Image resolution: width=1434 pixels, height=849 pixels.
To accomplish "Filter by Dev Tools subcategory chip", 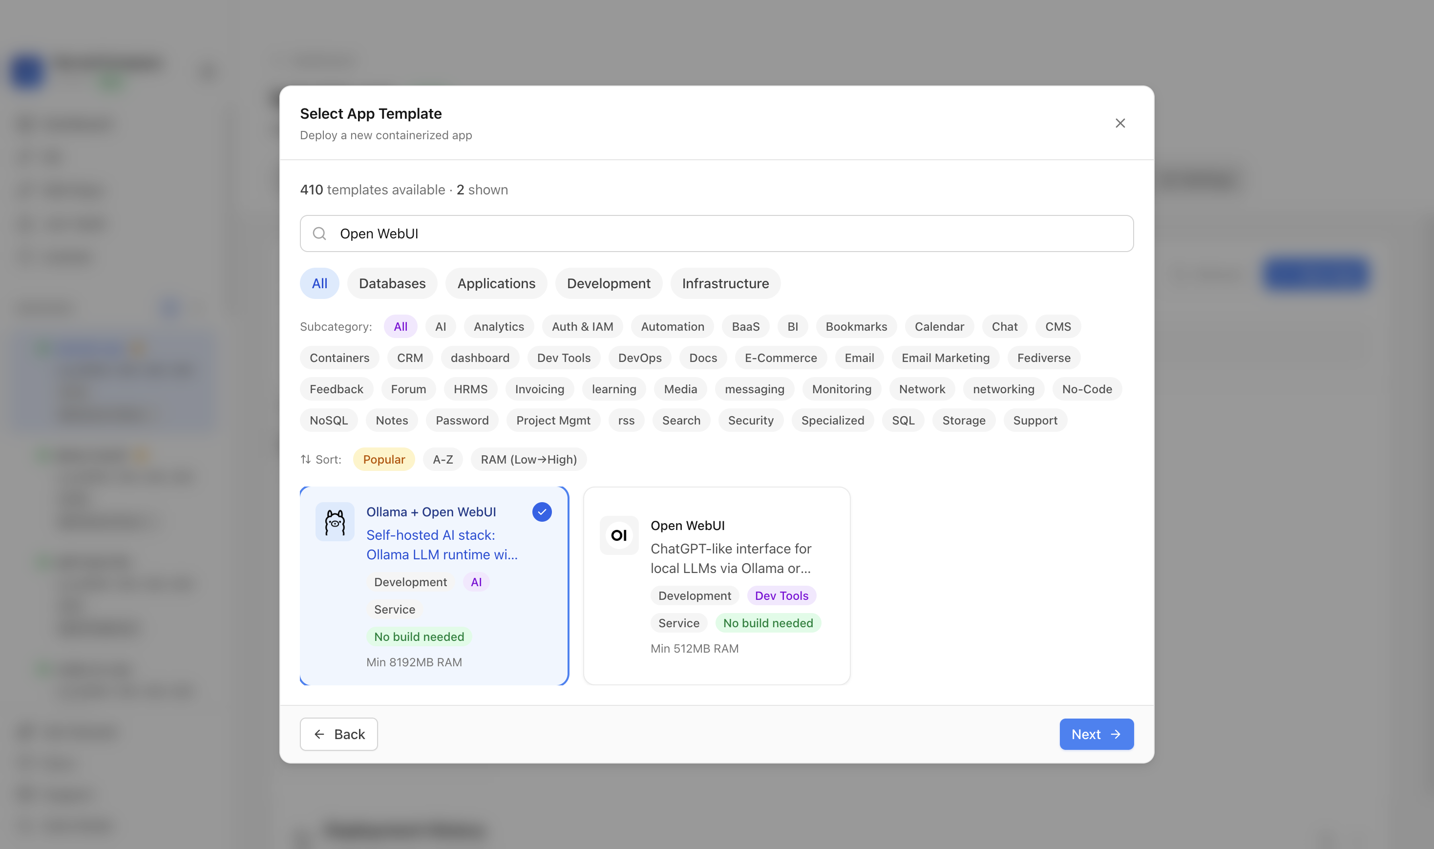I will pyautogui.click(x=564, y=358).
